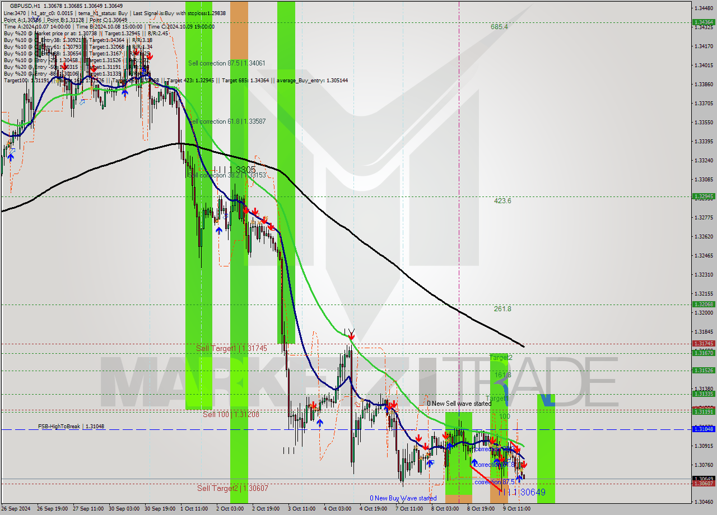Click '30 Sep 19:00' on time axis
This screenshot has width=717, height=515.
click(160, 509)
